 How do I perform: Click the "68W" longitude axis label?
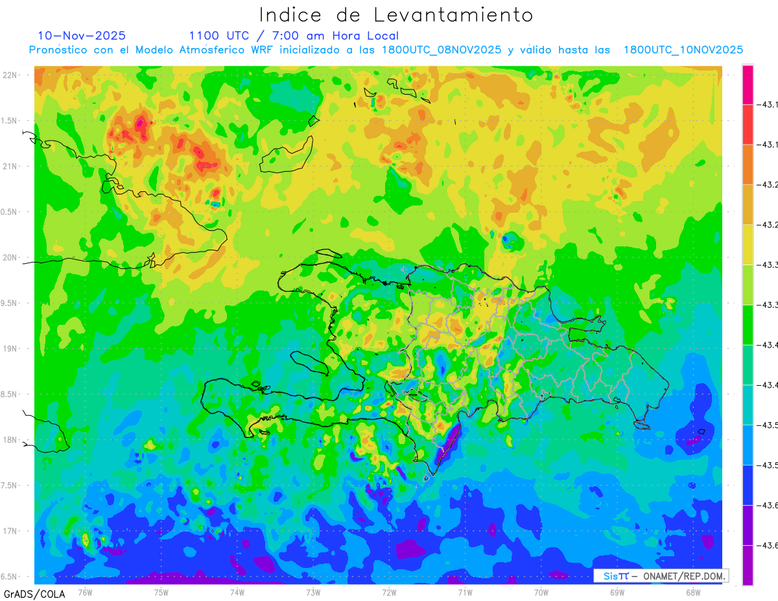pyautogui.click(x=693, y=593)
